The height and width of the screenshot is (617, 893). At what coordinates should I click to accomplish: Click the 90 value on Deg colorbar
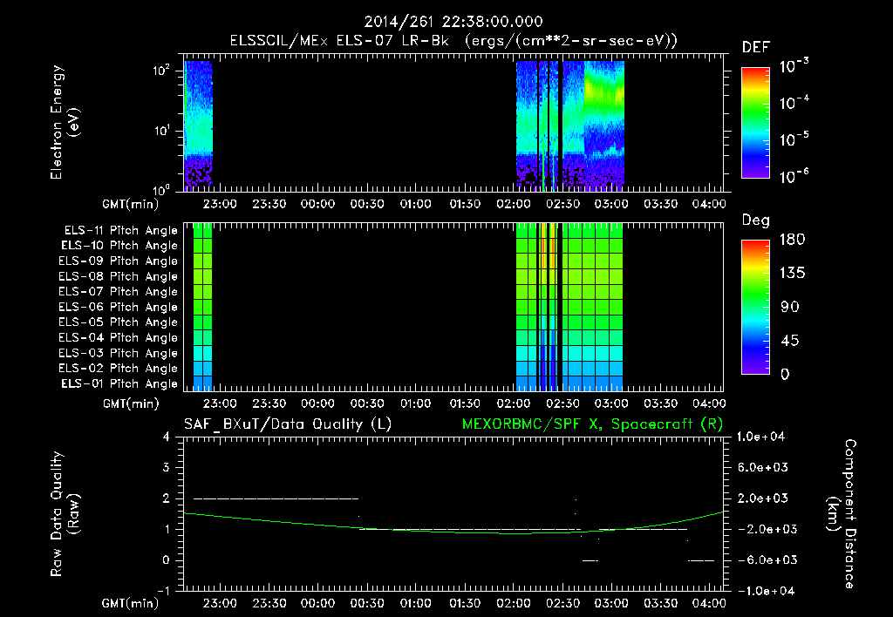point(790,308)
